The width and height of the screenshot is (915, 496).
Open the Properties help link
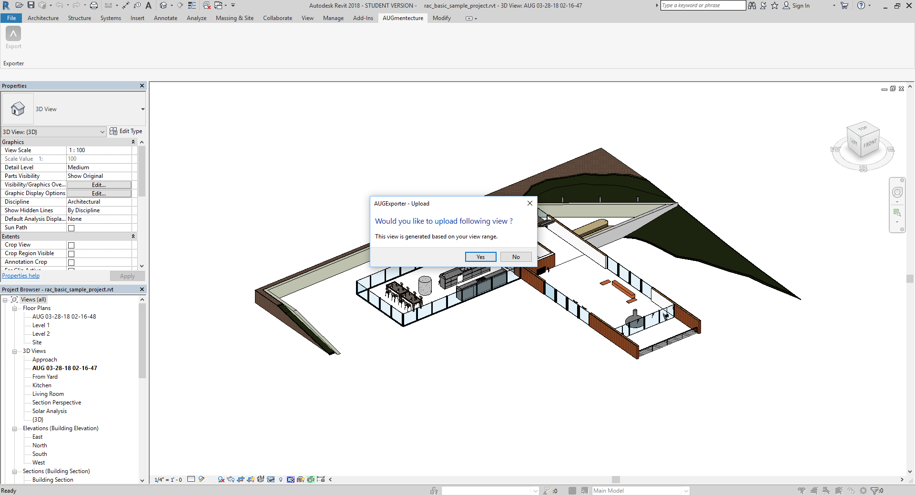pyautogui.click(x=21, y=276)
